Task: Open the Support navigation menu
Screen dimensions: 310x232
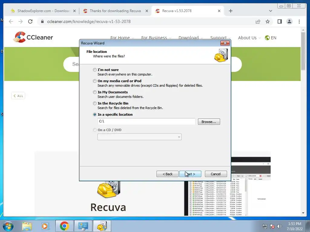Action: click(220, 37)
